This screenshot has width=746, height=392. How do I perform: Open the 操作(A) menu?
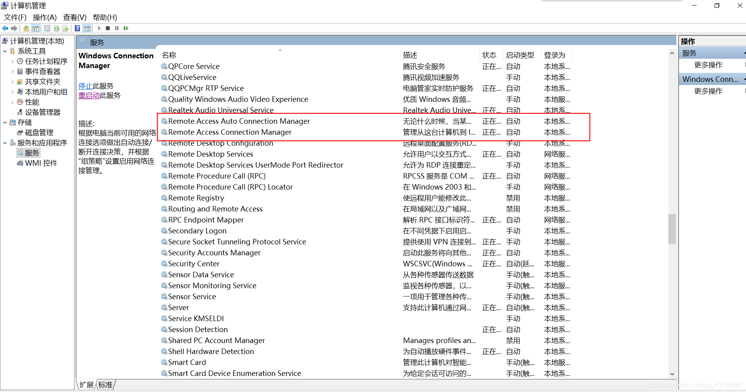click(x=45, y=17)
